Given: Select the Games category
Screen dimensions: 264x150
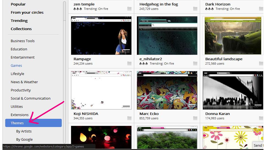Looking at the screenshot, I should [x=16, y=66].
